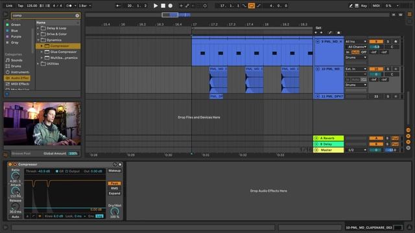Fold the Compressor with its triangle icon
Viewport: 415px width, 233px height.
point(15,164)
